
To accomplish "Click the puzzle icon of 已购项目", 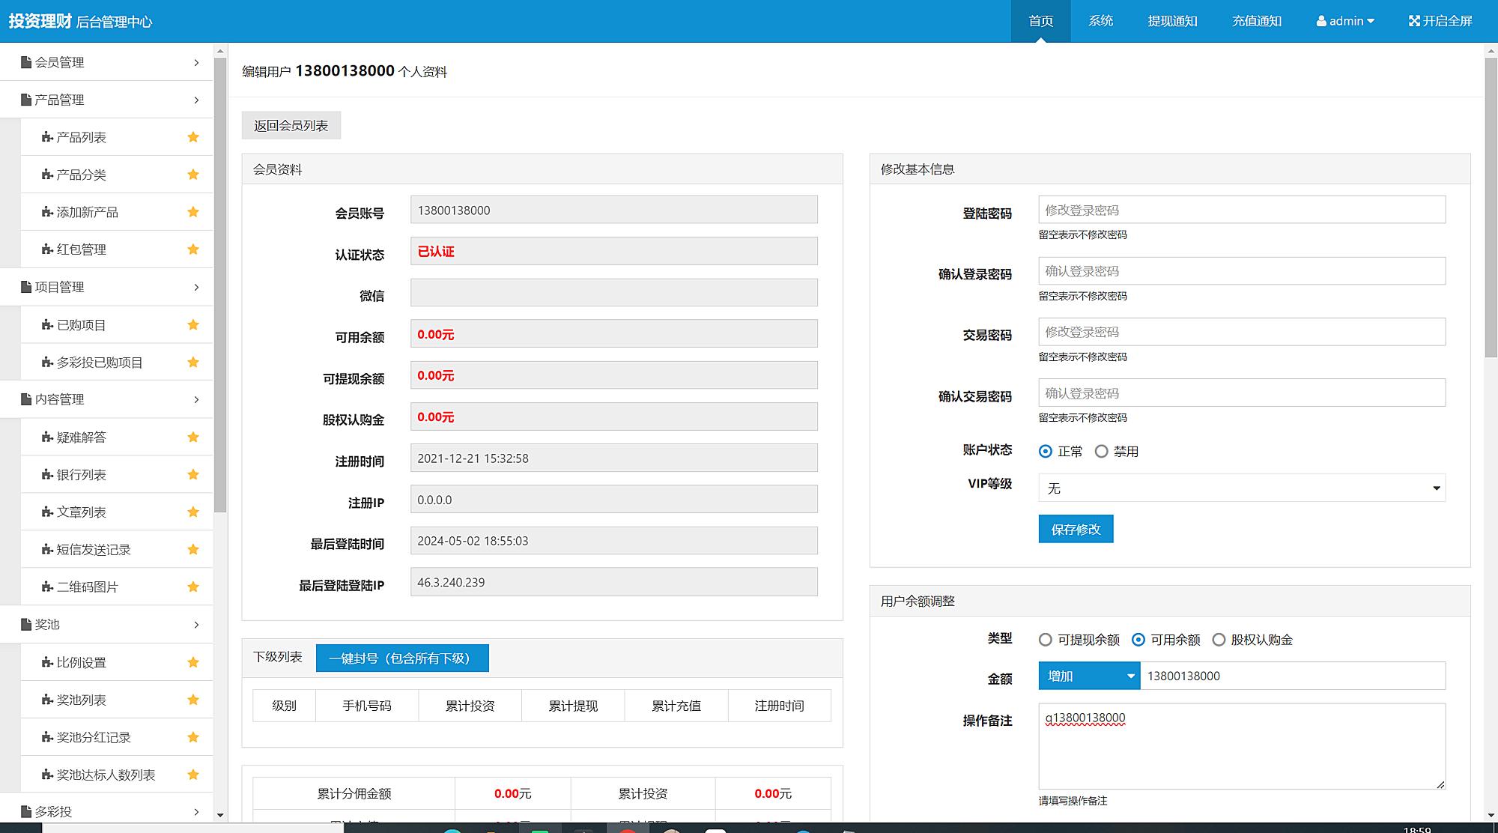I will point(47,325).
